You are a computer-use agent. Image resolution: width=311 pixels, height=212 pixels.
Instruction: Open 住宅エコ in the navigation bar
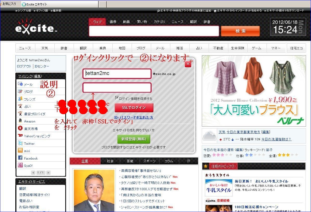296,48
